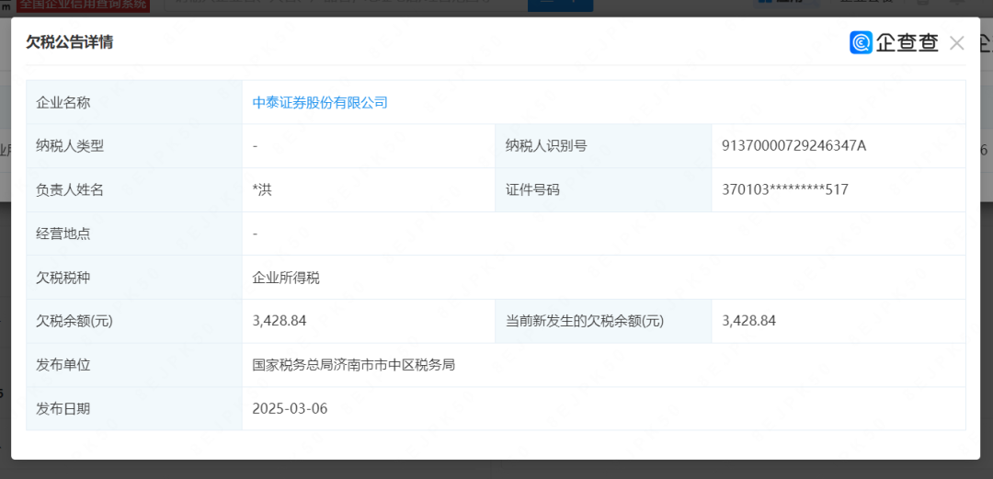
Task: Click the 企查查 brand name text
Action: (x=907, y=42)
